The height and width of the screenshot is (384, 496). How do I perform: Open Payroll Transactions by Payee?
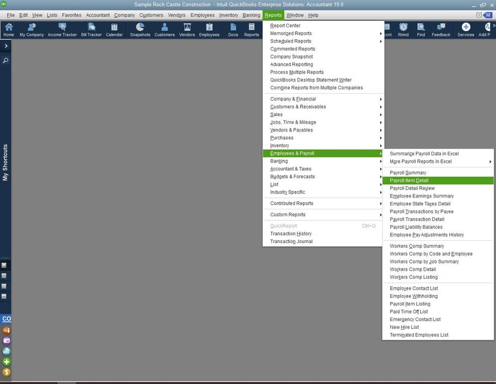point(438,211)
